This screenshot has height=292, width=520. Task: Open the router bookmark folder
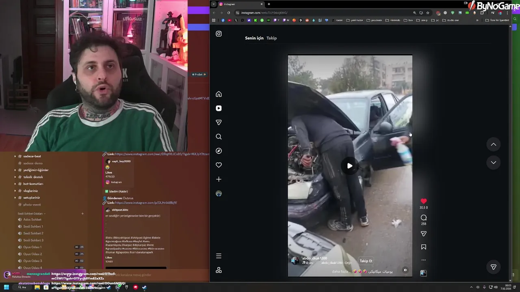(x=337, y=20)
